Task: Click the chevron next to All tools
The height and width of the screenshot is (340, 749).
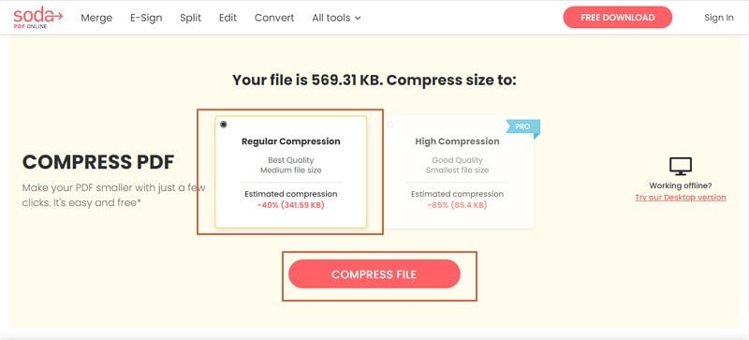Action: coord(358,19)
